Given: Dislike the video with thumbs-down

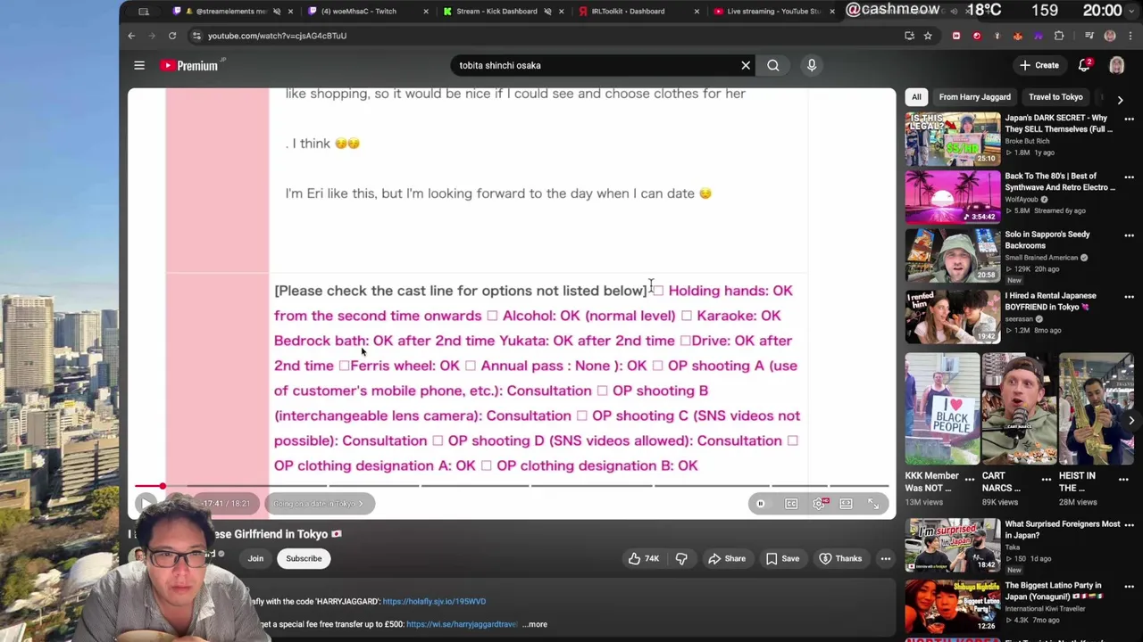Looking at the screenshot, I should 681,559.
